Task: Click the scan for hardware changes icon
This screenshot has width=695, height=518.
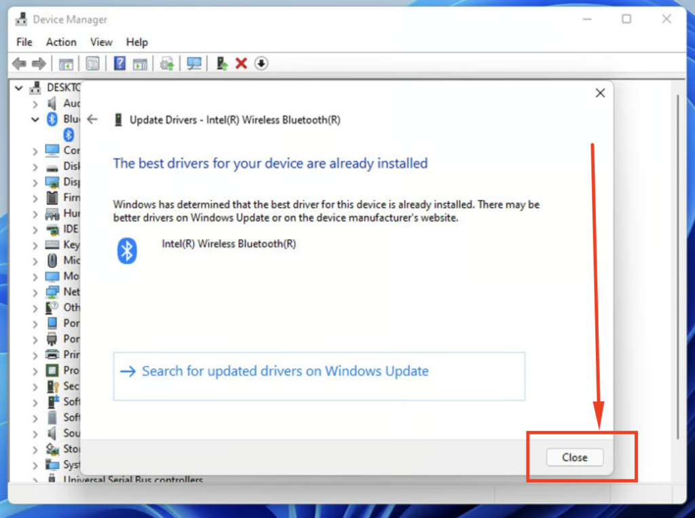Action: point(195,64)
